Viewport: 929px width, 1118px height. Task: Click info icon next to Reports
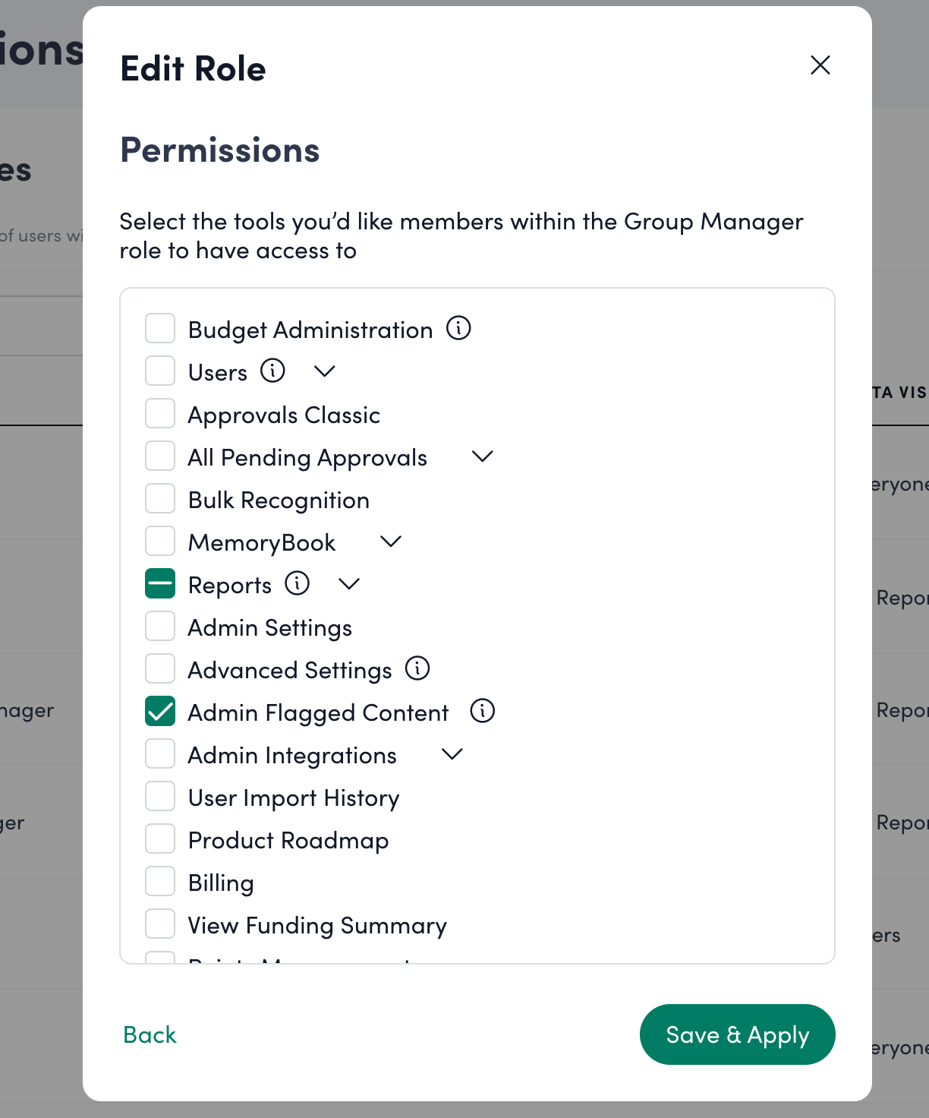(297, 583)
